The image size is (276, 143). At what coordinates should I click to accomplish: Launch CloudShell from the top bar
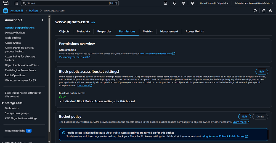pos(165,3)
